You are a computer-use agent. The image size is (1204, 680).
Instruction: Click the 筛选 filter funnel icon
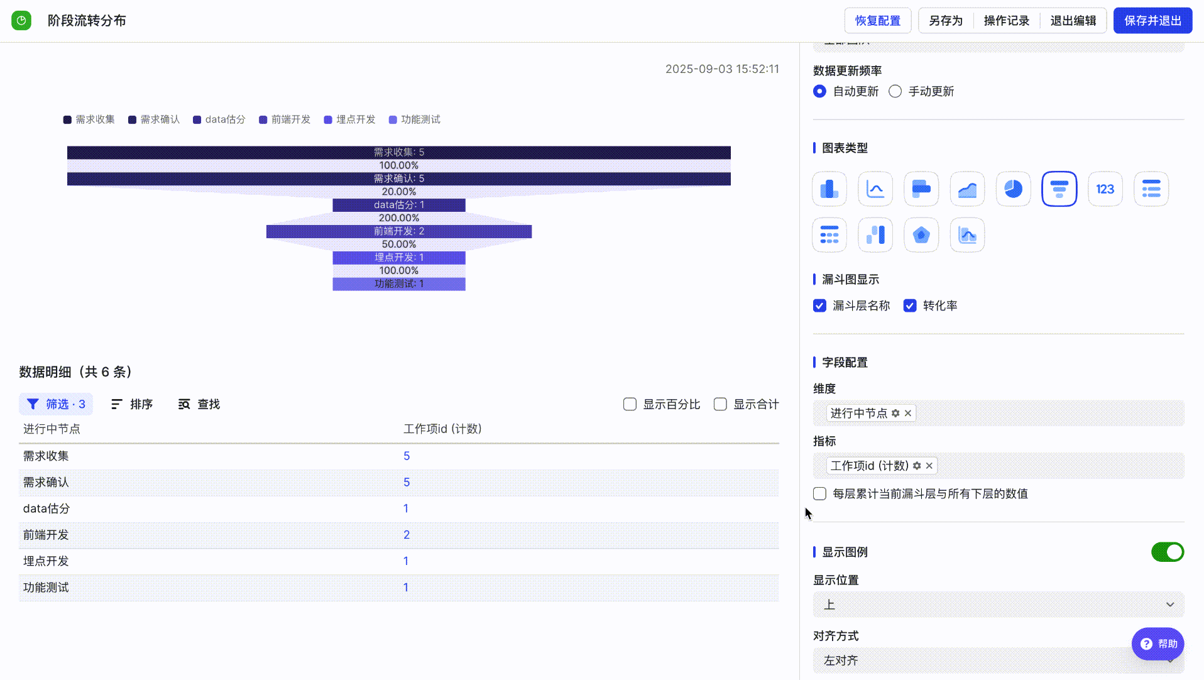click(x=33, y=404)
